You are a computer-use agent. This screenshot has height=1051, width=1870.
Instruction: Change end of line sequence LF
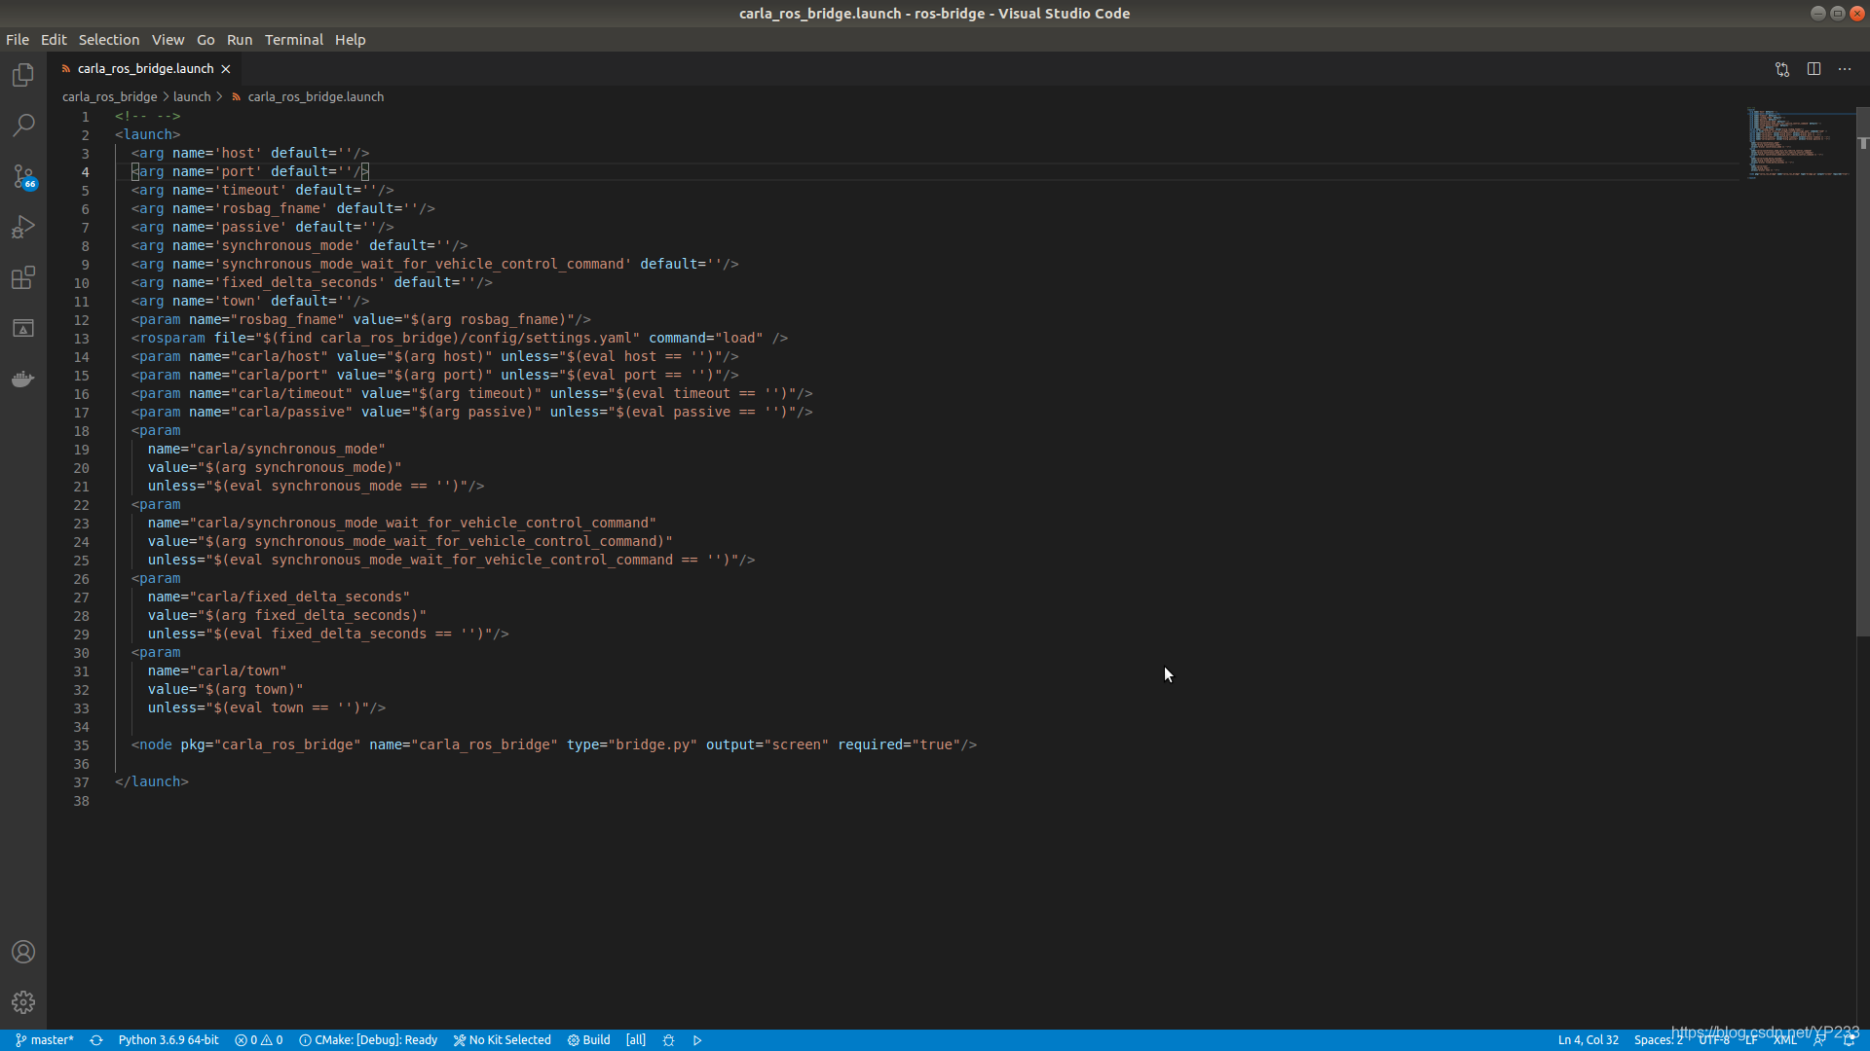pos(1751,1040)
